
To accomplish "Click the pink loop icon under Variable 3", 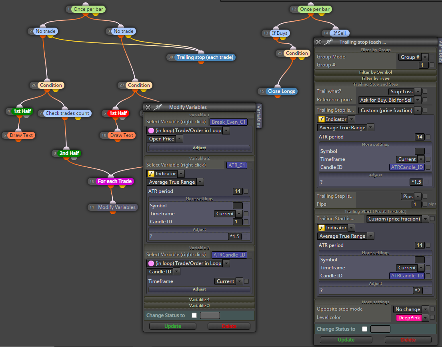I will tap(151, 263).
